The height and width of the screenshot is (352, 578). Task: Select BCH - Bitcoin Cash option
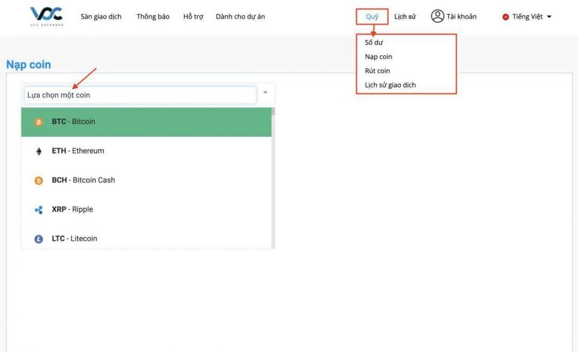[146, 180]
